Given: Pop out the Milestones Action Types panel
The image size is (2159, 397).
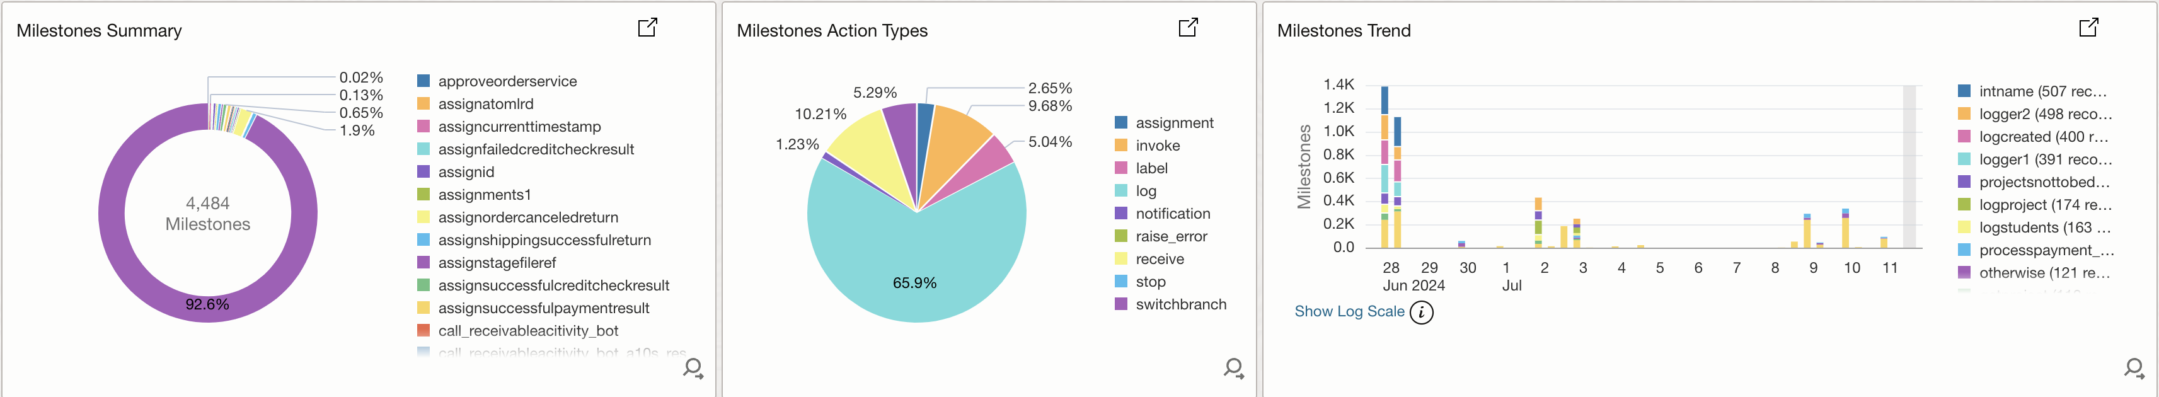Looking at the screenshot, I should 1188,28.
